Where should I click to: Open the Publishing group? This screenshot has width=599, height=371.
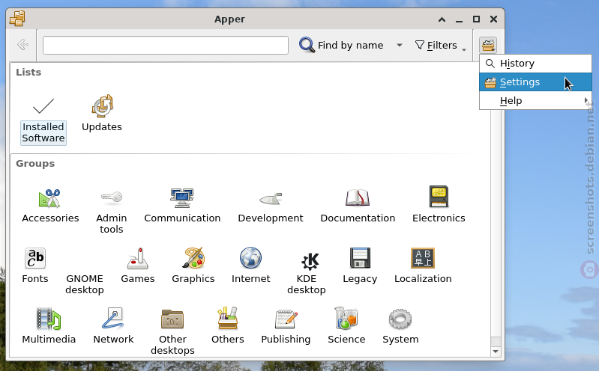[x=286, y=326]
